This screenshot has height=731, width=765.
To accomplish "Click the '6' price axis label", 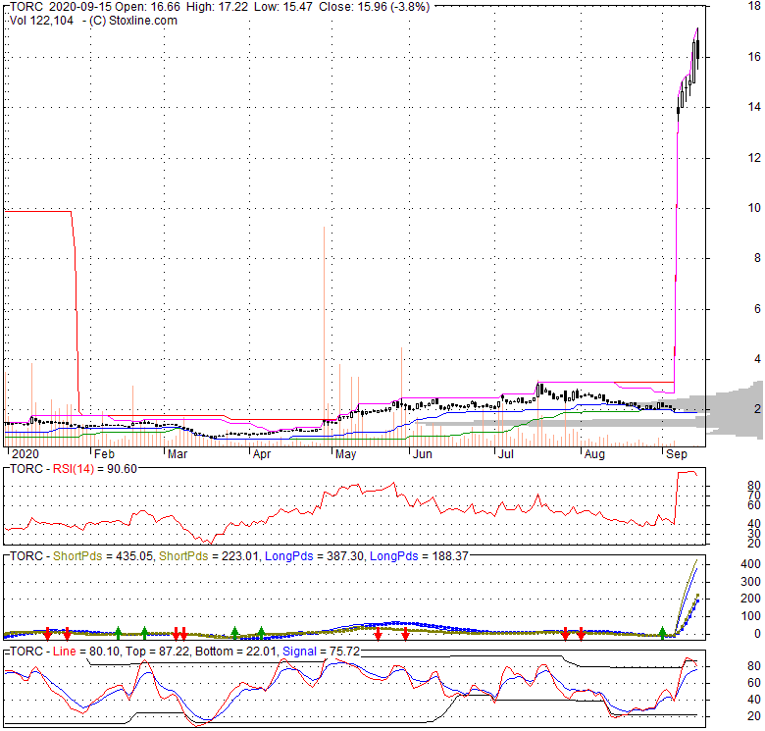I will coord(757,308).
